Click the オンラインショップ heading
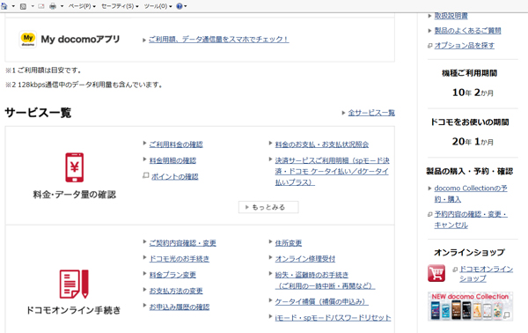This screenshot has height=333, width=528. [469, 252]
